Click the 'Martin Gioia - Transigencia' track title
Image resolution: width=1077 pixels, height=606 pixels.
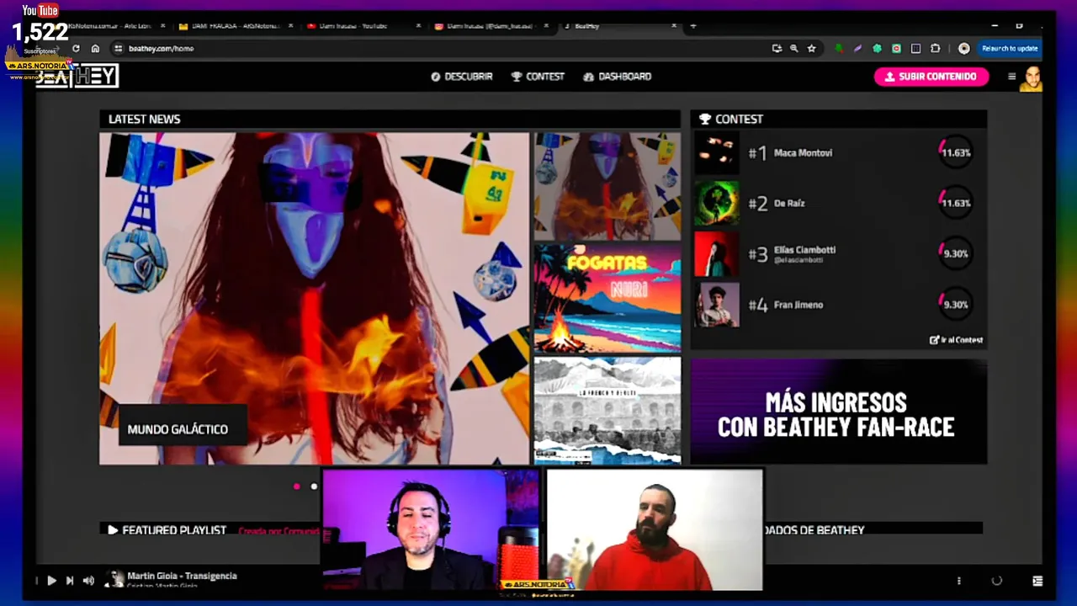pos(182,576)
